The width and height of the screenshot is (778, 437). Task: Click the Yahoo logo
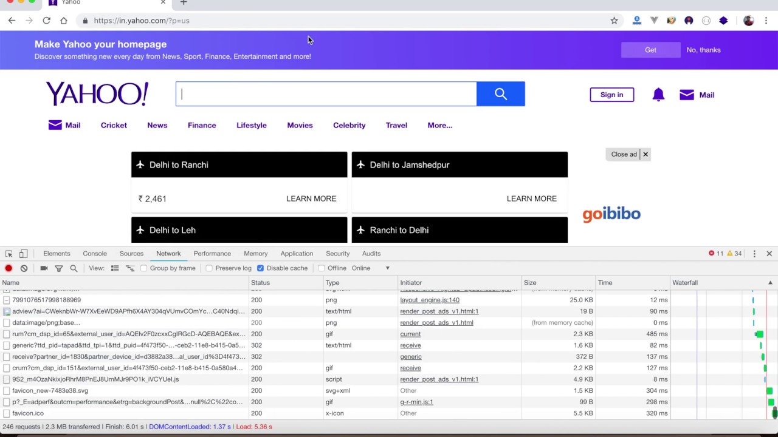tap(97, 94)
